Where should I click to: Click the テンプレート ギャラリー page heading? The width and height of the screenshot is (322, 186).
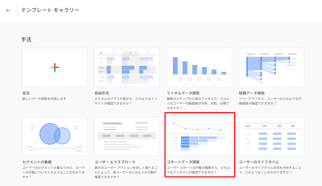point(50,10)
